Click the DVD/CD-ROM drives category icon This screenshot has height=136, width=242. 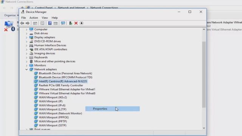coord(31,41)
